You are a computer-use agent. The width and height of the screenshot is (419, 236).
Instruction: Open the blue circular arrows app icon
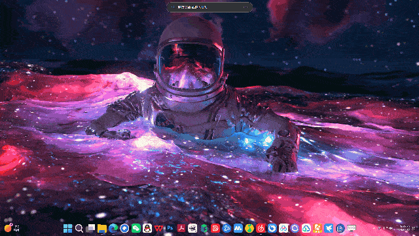[227, 228]
